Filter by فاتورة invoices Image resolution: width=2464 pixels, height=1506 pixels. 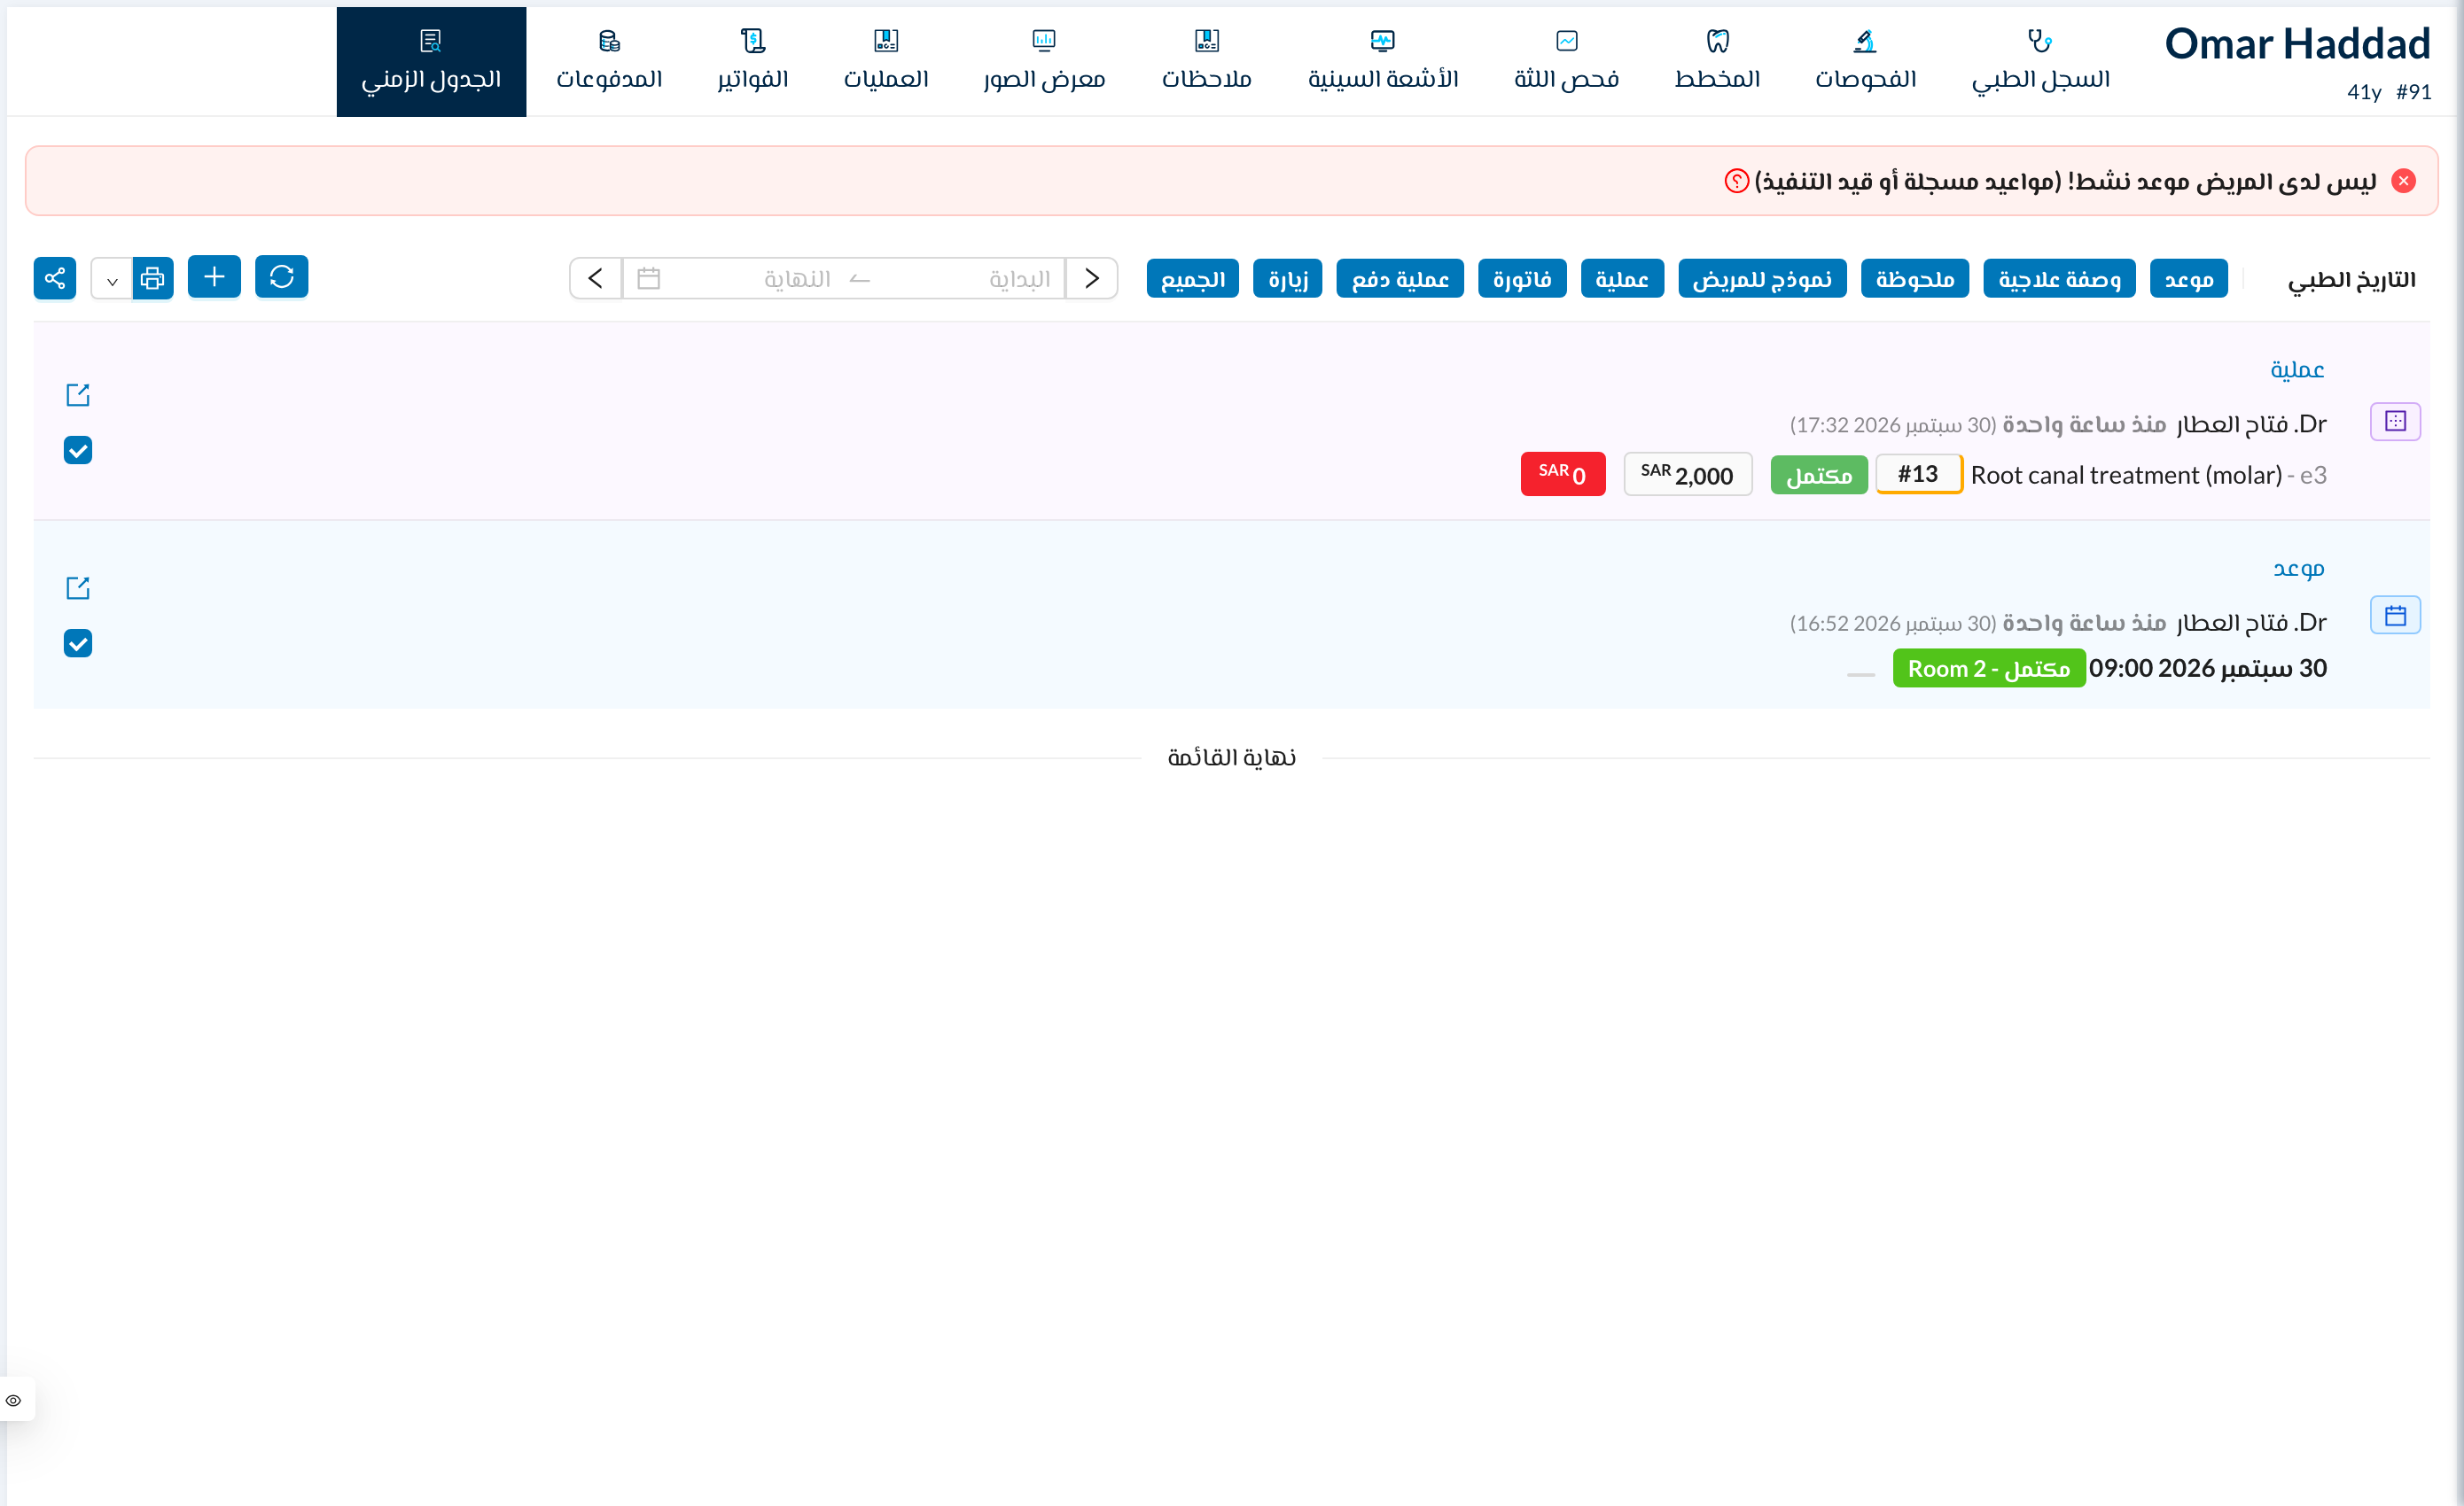pos(1522,279)
